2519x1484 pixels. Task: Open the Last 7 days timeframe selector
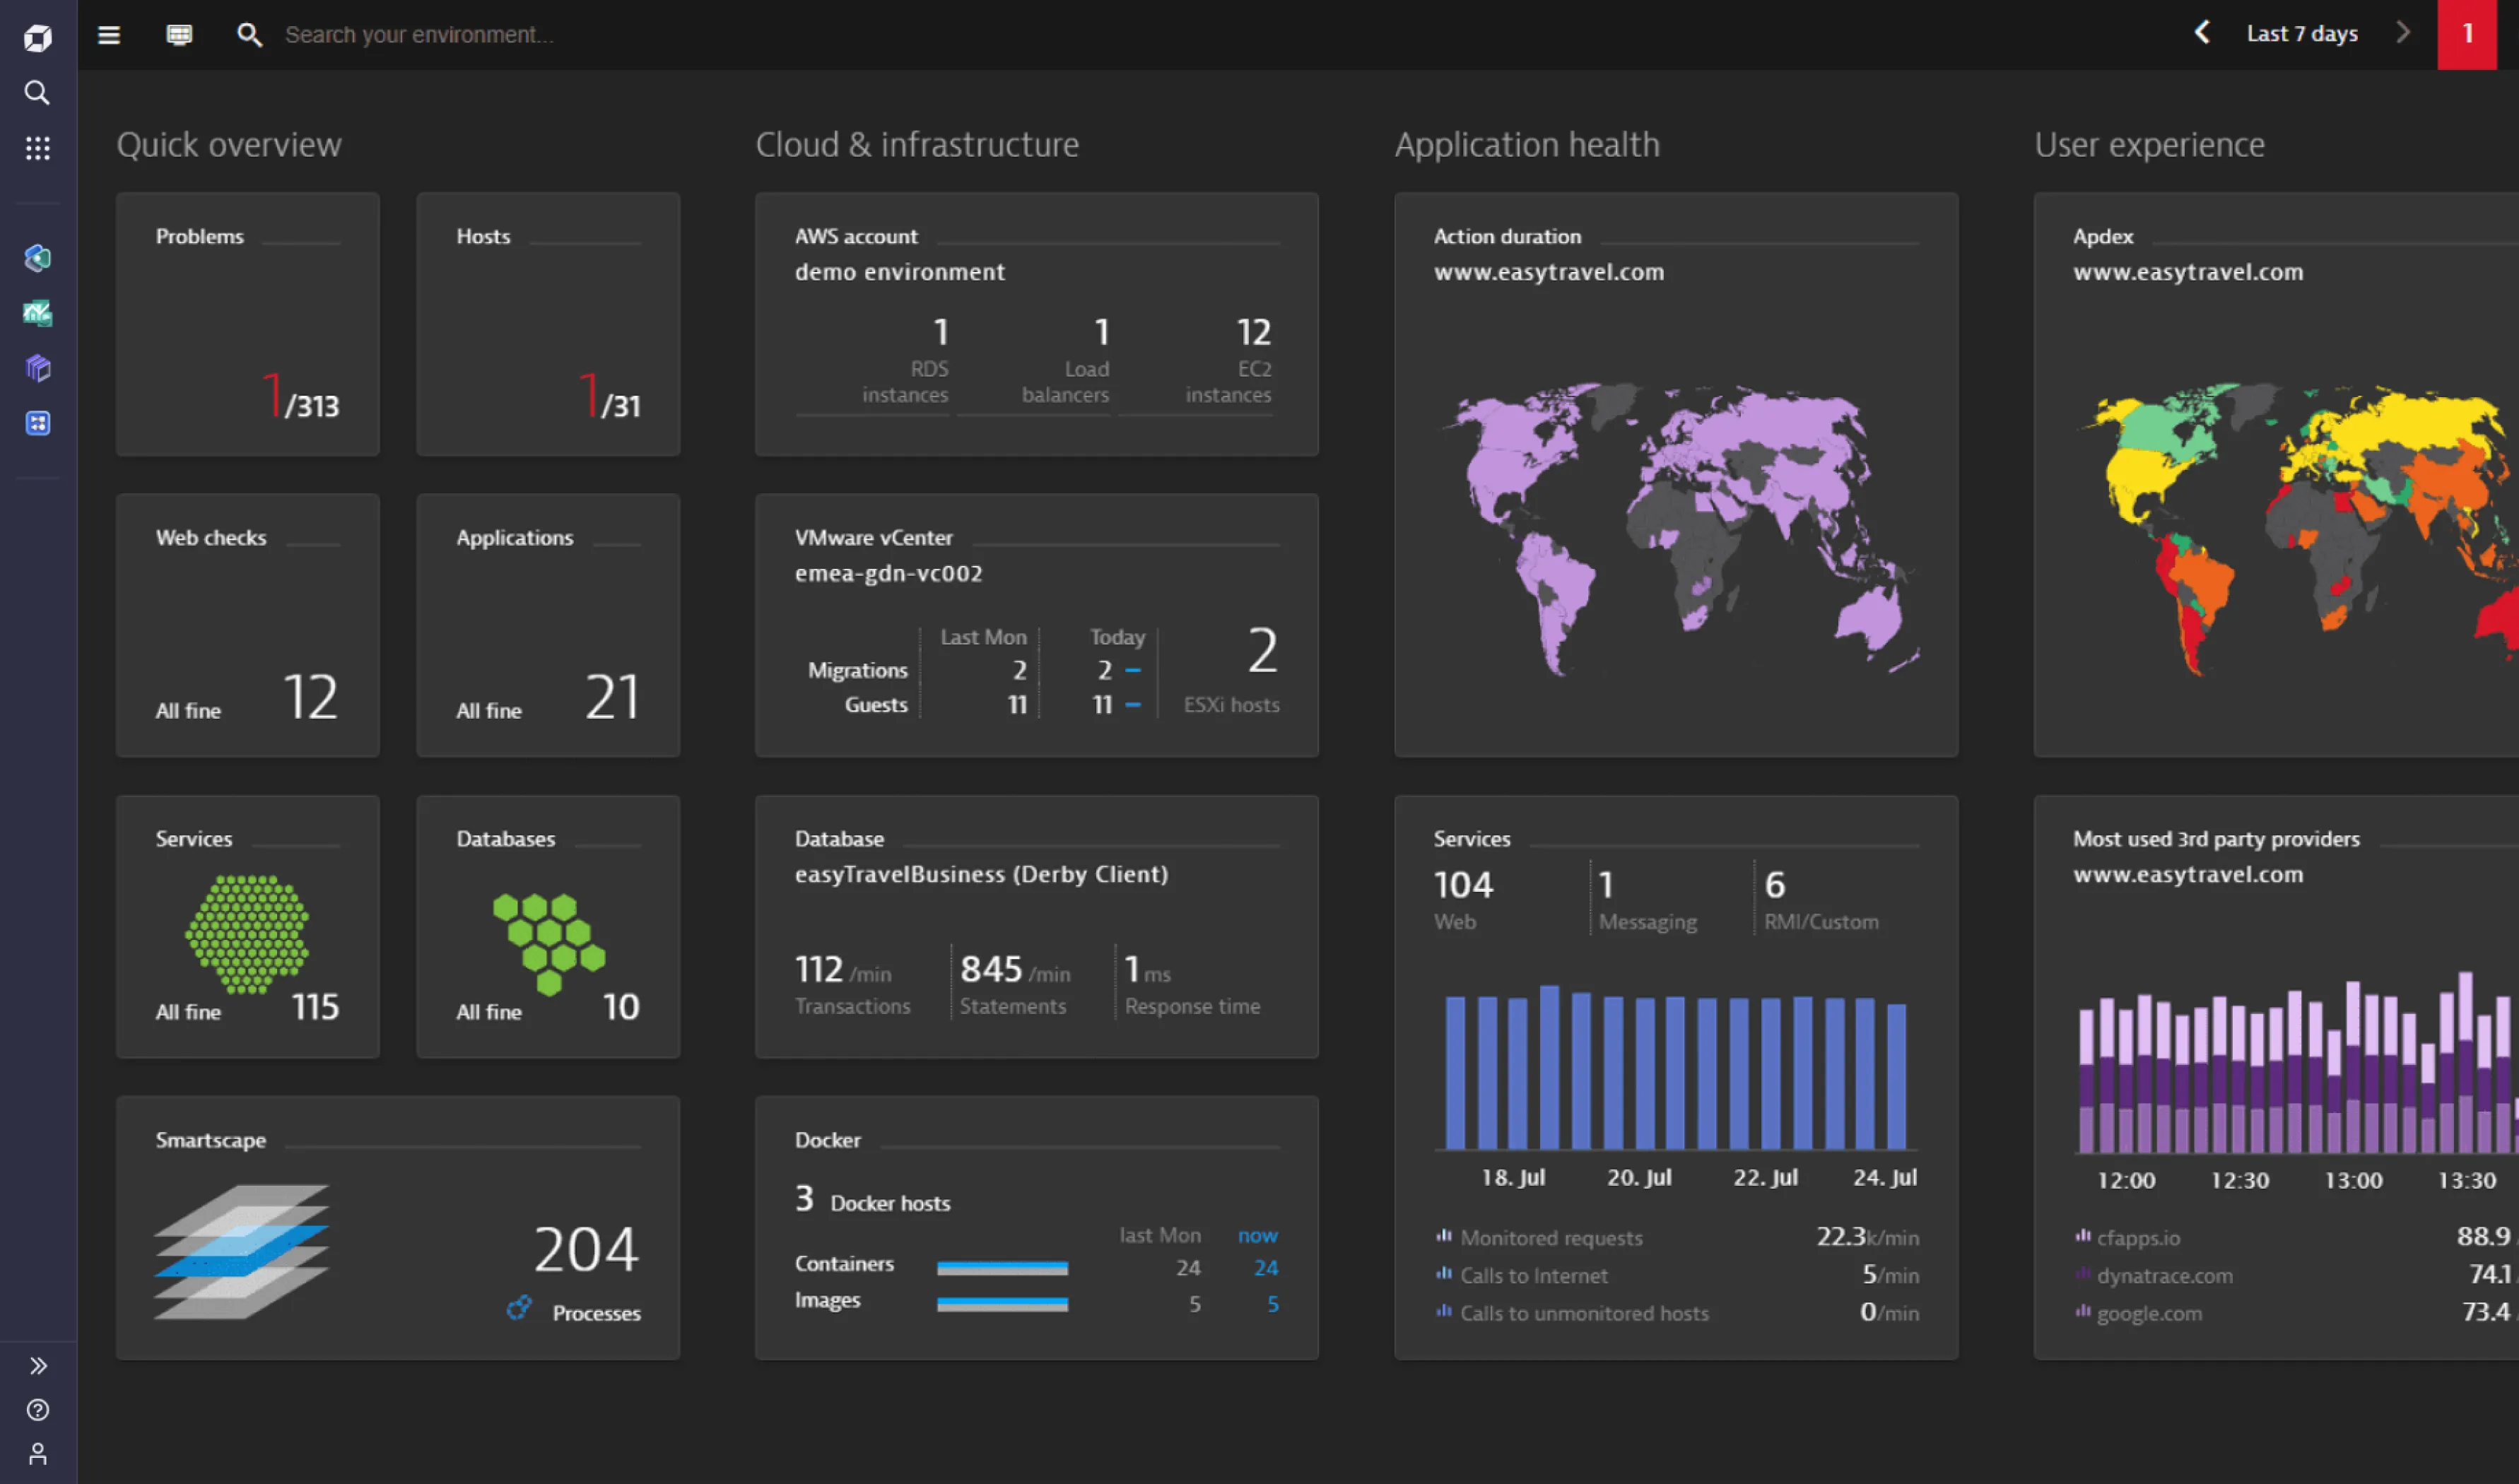click(x=2302, y=34)
